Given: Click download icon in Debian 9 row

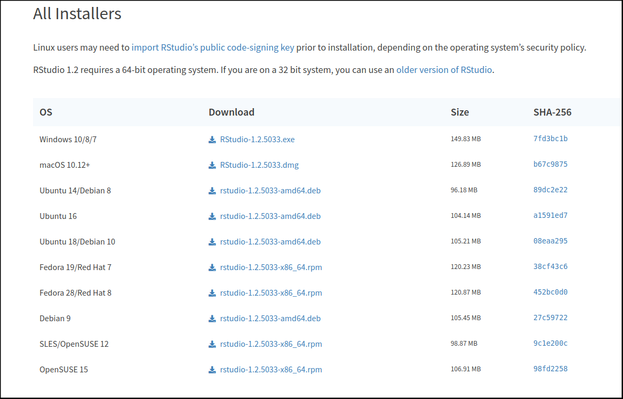Looking at the screenshot, I should tap(212, 319).
